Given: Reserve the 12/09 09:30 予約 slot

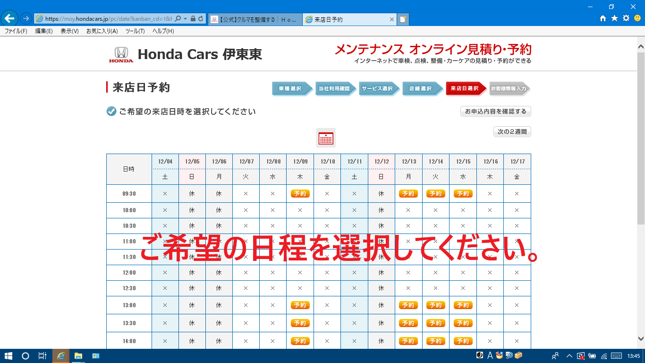Looking at the screenshot, I should tap(300, 194).
